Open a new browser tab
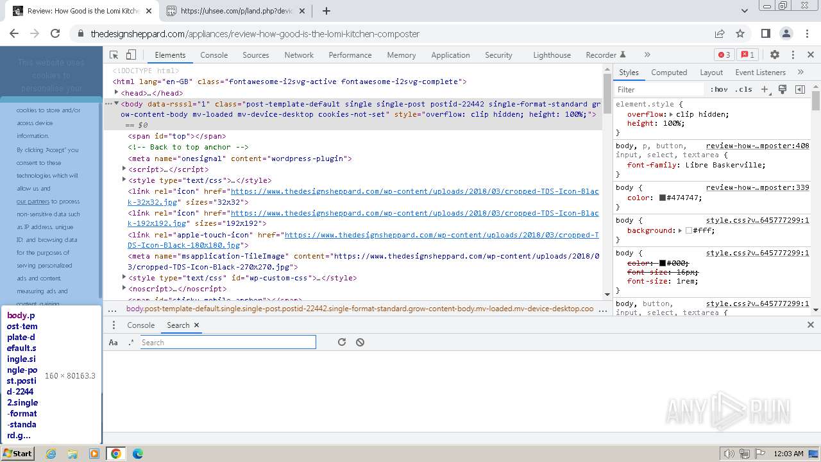This screenshot has width=821, height=462. (x=326, y=11)
